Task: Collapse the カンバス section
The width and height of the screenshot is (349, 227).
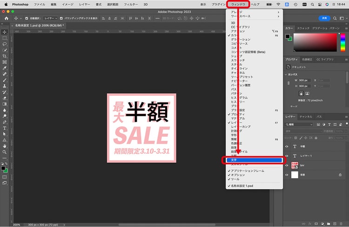Action: [286, 74]
